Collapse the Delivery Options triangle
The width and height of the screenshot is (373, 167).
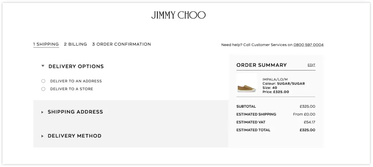(43, 66)
